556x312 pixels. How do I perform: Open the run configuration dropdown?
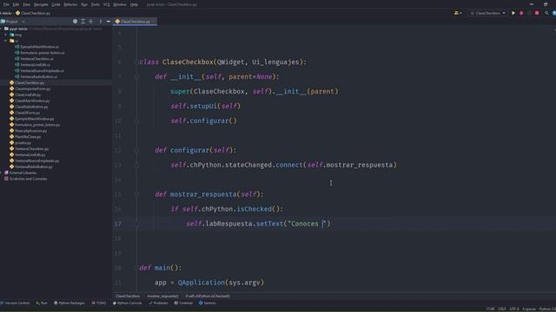click(488, 13)
